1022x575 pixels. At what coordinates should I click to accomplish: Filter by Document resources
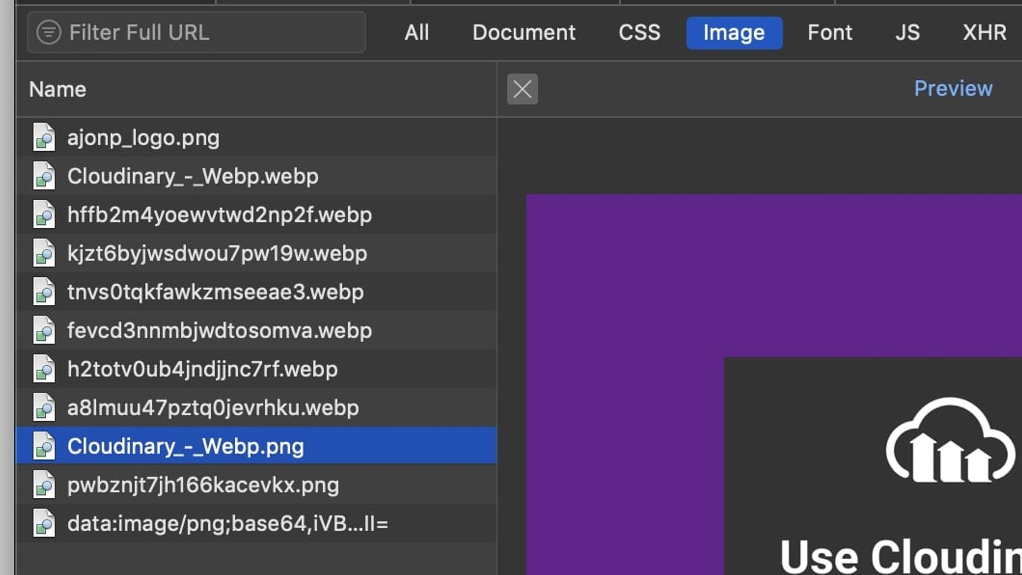pyautogui.click(x=524, y=32)
